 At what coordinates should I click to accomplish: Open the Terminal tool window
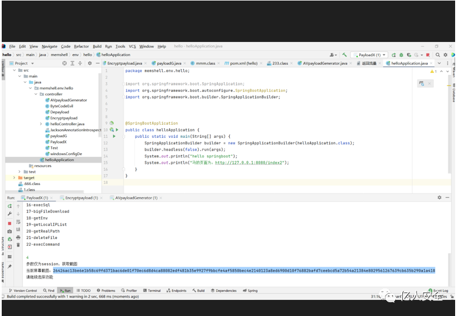click(152, 291)
